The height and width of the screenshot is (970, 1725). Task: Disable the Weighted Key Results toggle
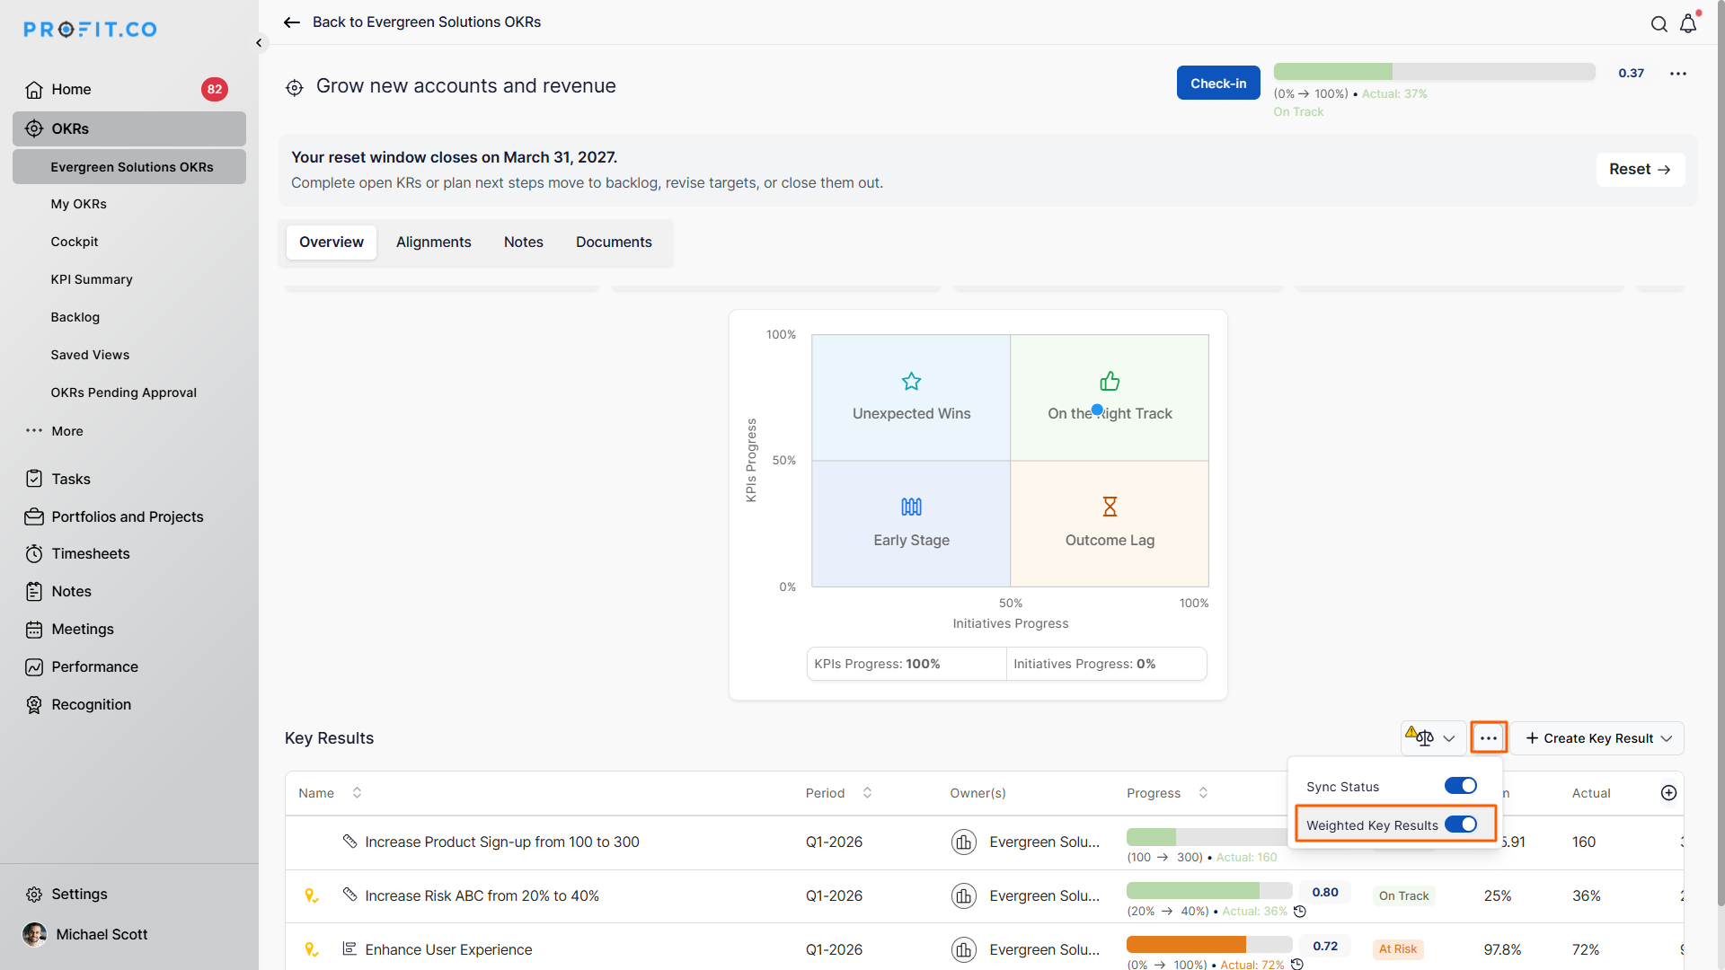[1460, 824]
